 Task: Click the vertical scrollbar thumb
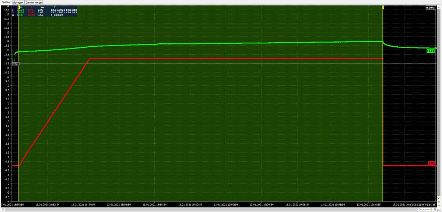[439, 103]
